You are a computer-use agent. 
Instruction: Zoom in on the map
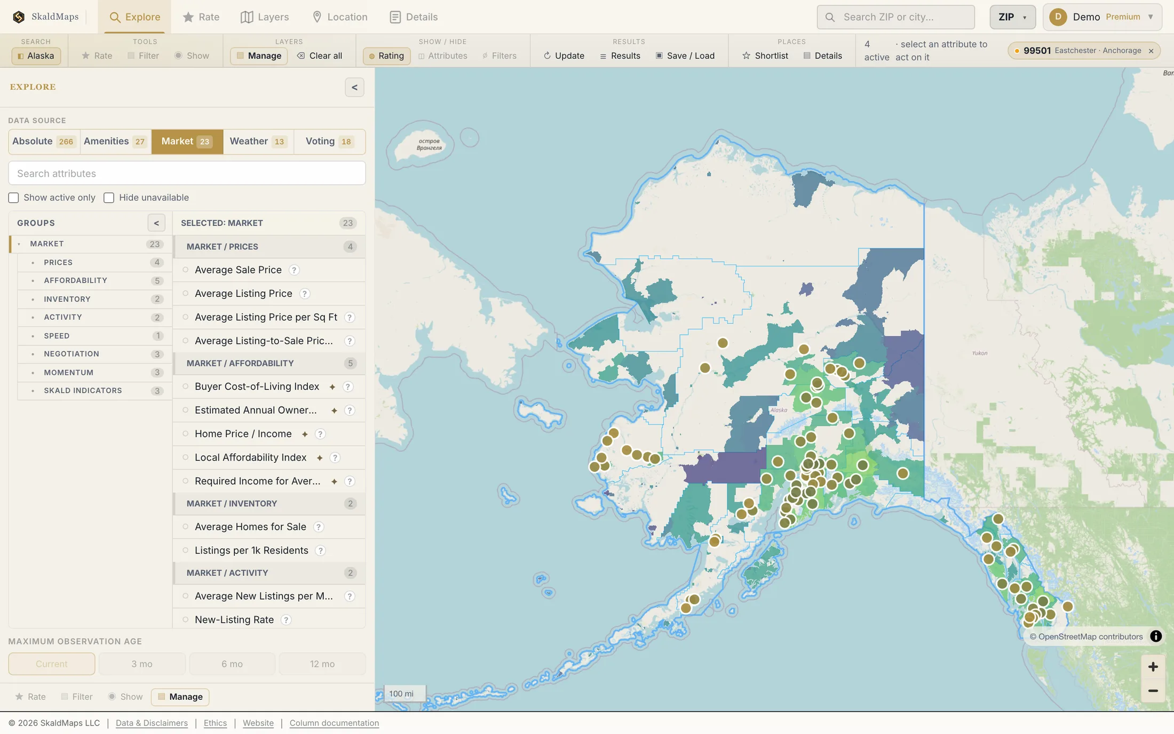[x=1153, y=667]
